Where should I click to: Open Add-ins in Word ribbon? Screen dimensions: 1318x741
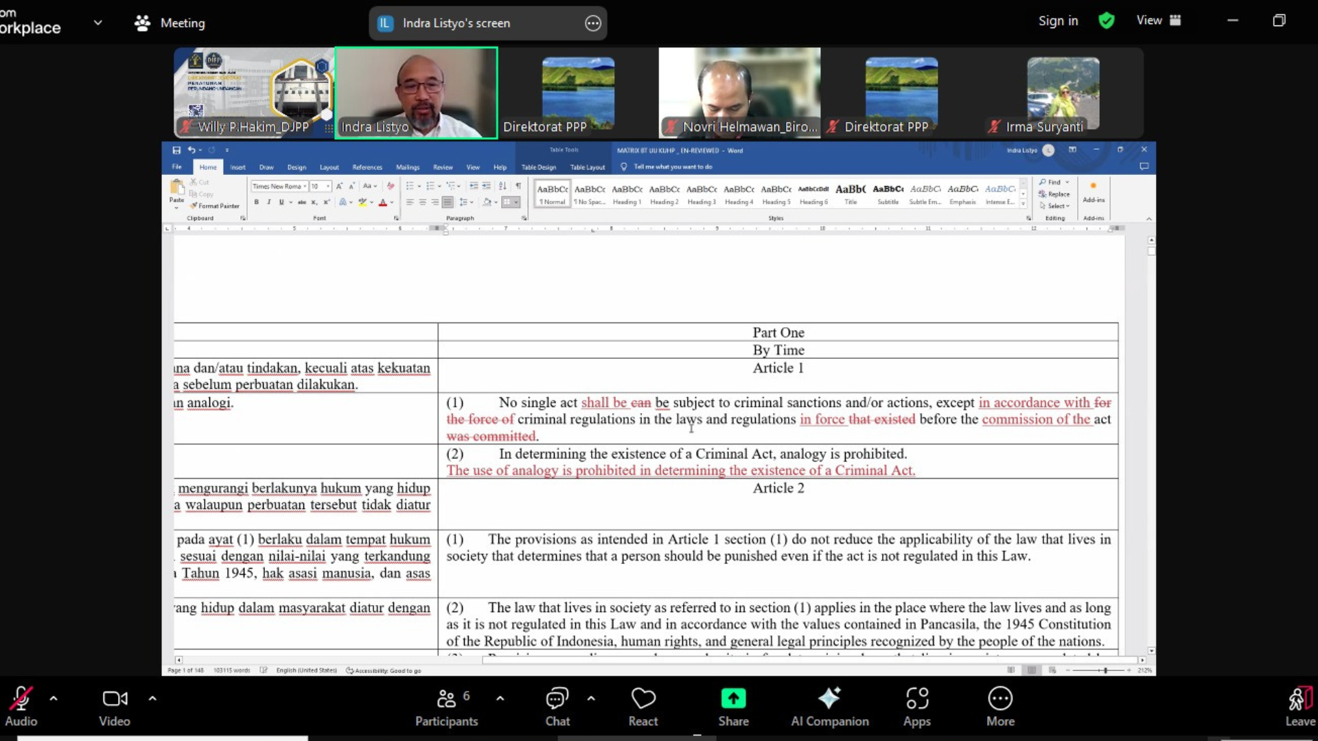click(1094, 192)
